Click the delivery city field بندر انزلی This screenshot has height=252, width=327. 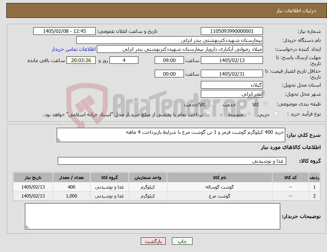(232, 94)
